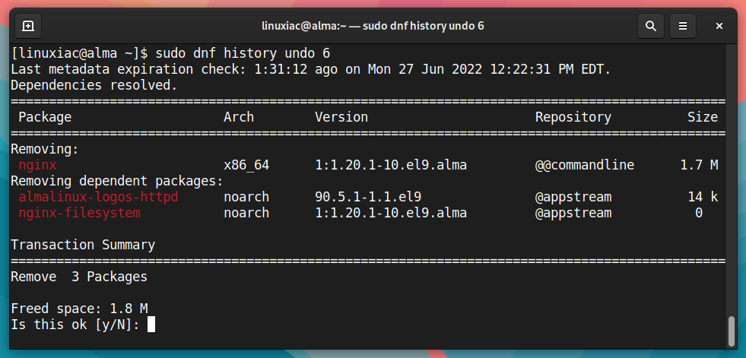
Task: Click the terminal vertical scrollbar thumb
Action: [732, 331]
